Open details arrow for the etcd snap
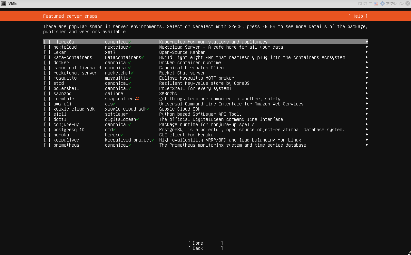Screen dimensions: 411x255 point(367,83)
